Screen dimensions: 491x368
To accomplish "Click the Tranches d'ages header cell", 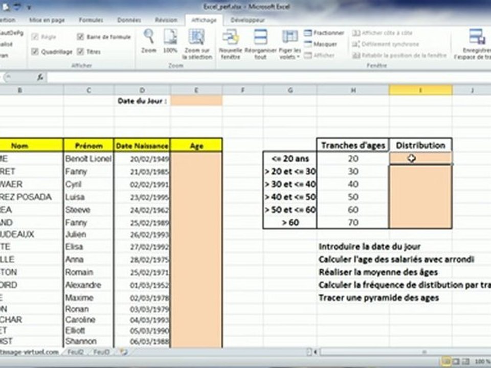I will [x=353, y=145].
